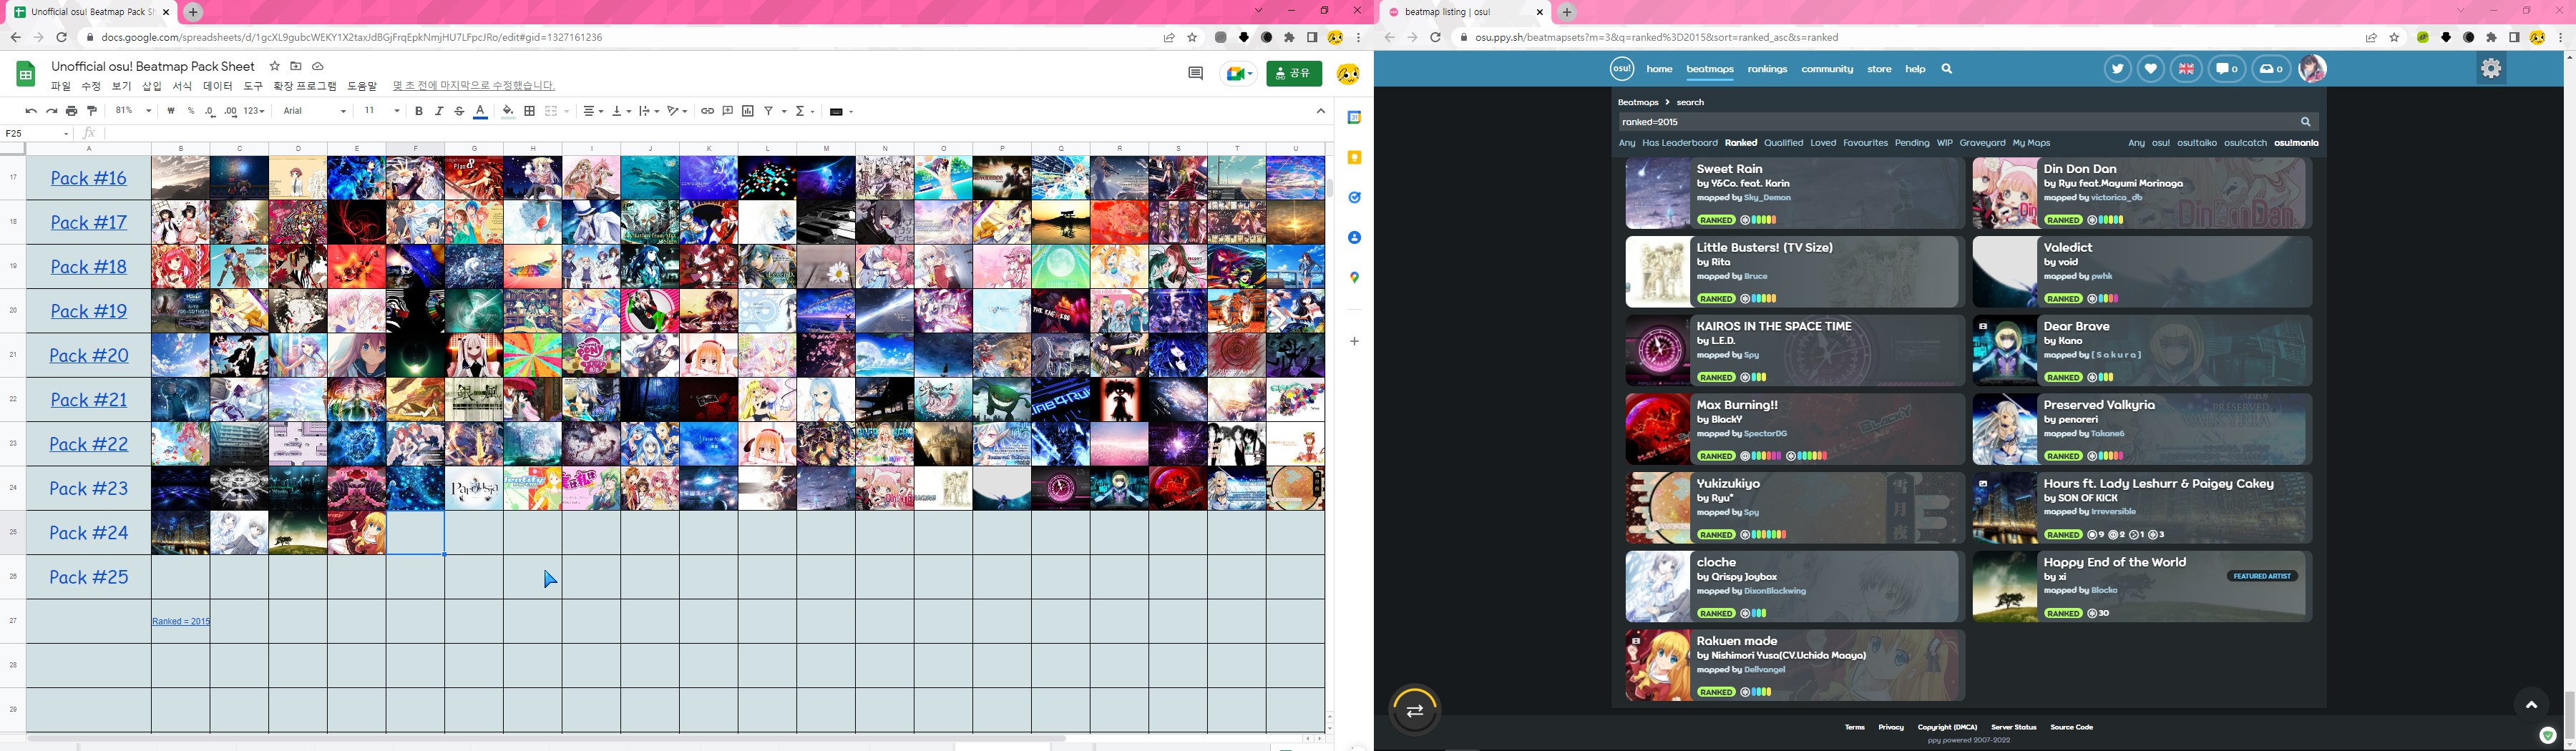Toggle strikethrough formatting in Sheets
Image resolution: width=2576 pixels, height=751 pixels.
coord(459,111)
